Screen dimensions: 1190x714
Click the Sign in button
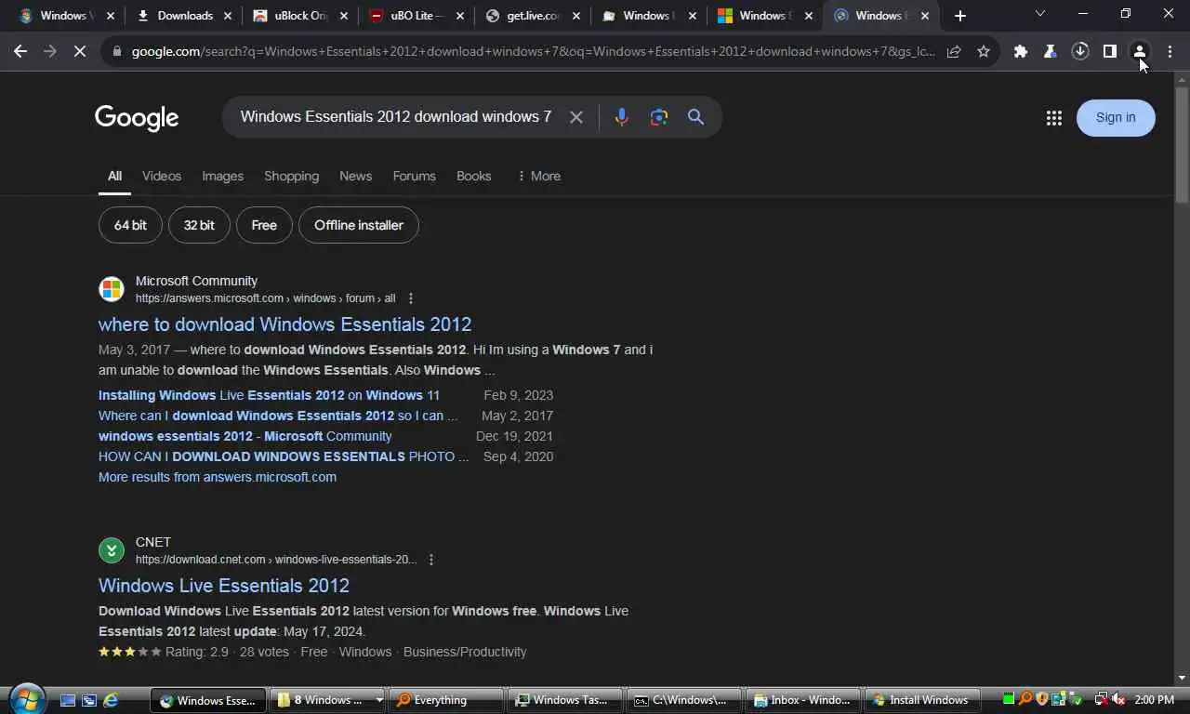pyautogui.click(x=1116, y=117)
